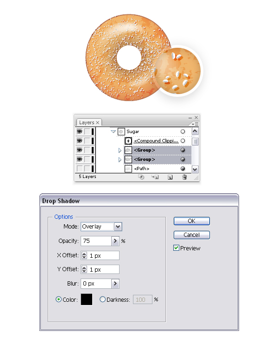Select the Color radio button
The width and height of the screenshot is (278, 343).
pos(58,299)
